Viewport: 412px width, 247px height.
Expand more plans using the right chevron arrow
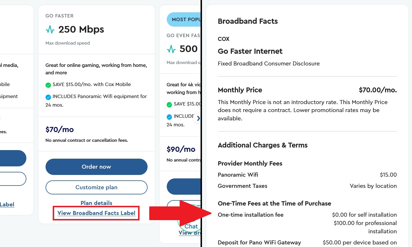pos(198,118)
